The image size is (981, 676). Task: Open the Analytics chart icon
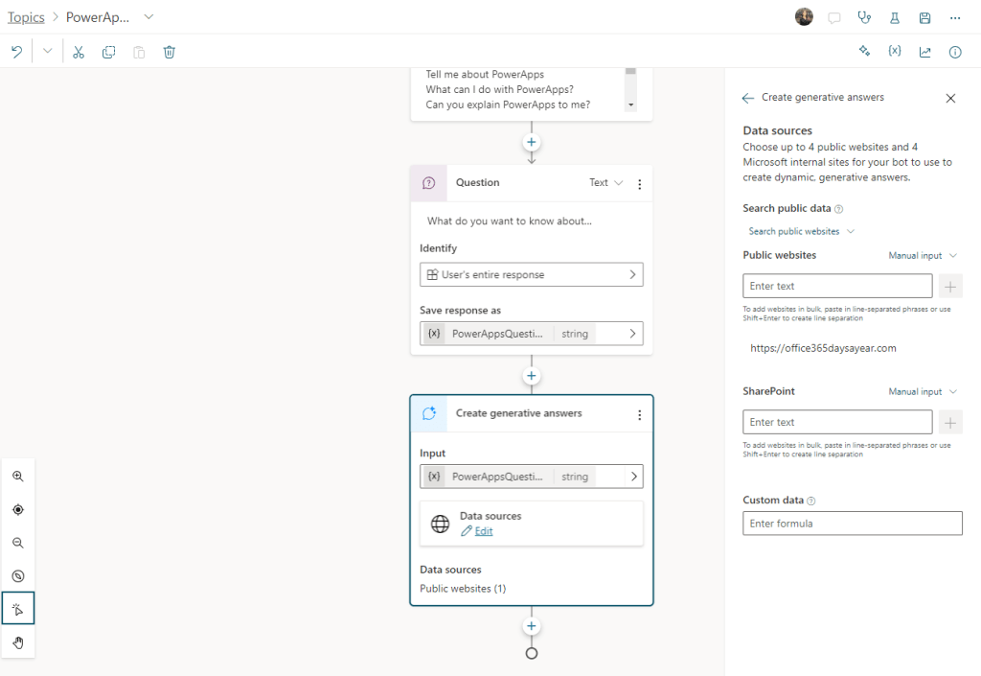click(x=924, y=52)
